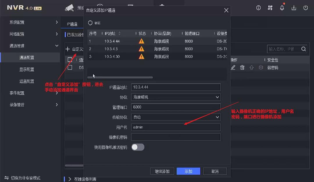Switch to the IP channel tab

tap(72, 24)
